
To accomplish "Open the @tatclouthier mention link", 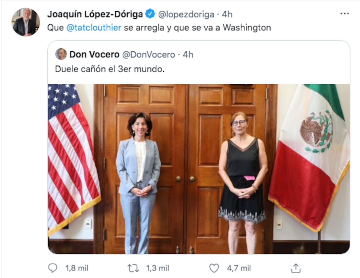I will pyautogui.click(x=93, y=28).
